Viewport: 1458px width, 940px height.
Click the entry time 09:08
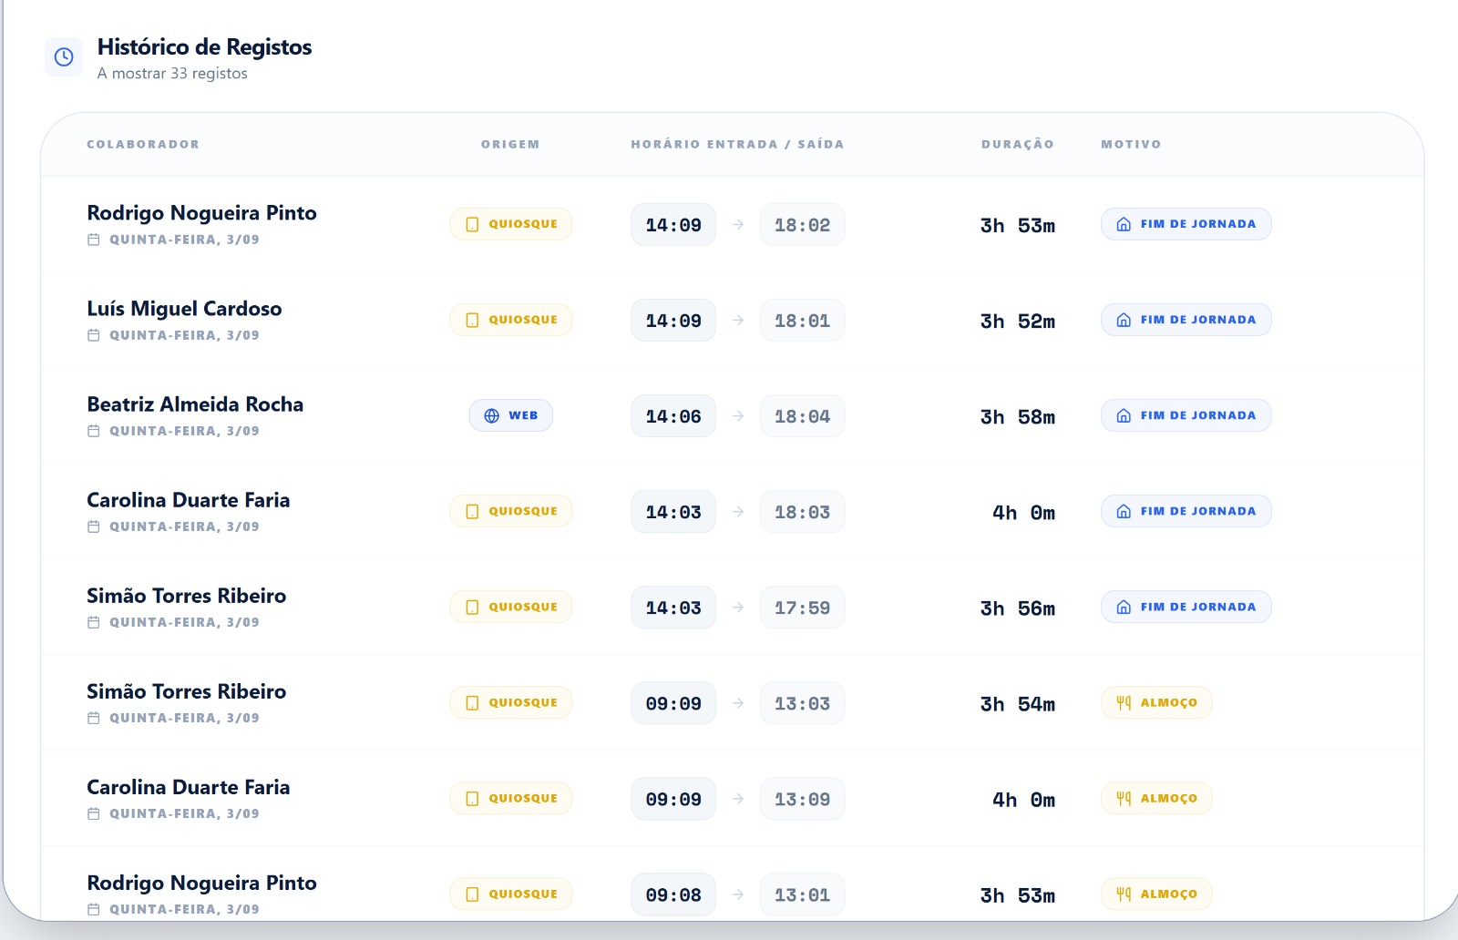(x=673, y=894)
